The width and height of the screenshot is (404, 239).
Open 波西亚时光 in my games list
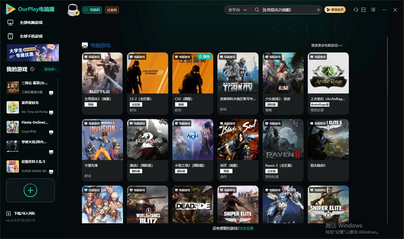tap(31, 107)
